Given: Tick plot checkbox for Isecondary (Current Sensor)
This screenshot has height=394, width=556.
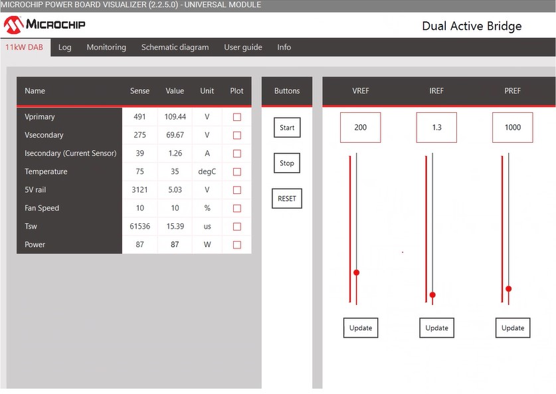Looking at the screenshot, I should (x=237, y=153).
